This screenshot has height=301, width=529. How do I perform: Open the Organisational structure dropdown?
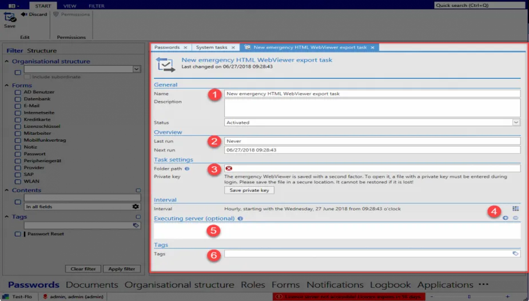click(136, 69)
